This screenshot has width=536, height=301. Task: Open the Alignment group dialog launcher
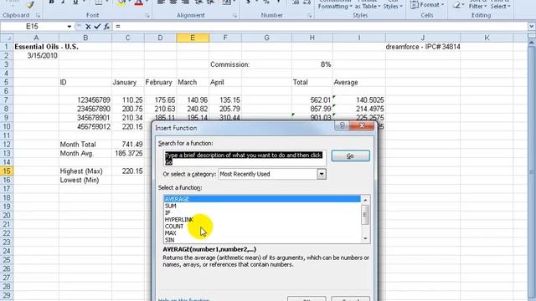234,16
